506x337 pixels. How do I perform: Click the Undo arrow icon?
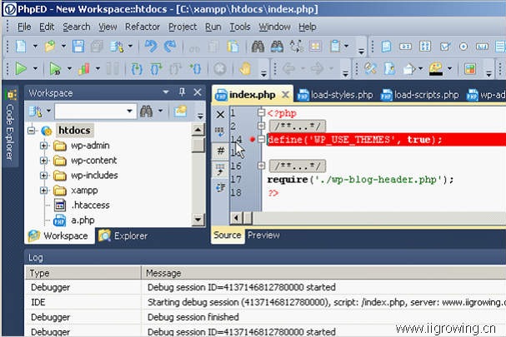[151, 47]
